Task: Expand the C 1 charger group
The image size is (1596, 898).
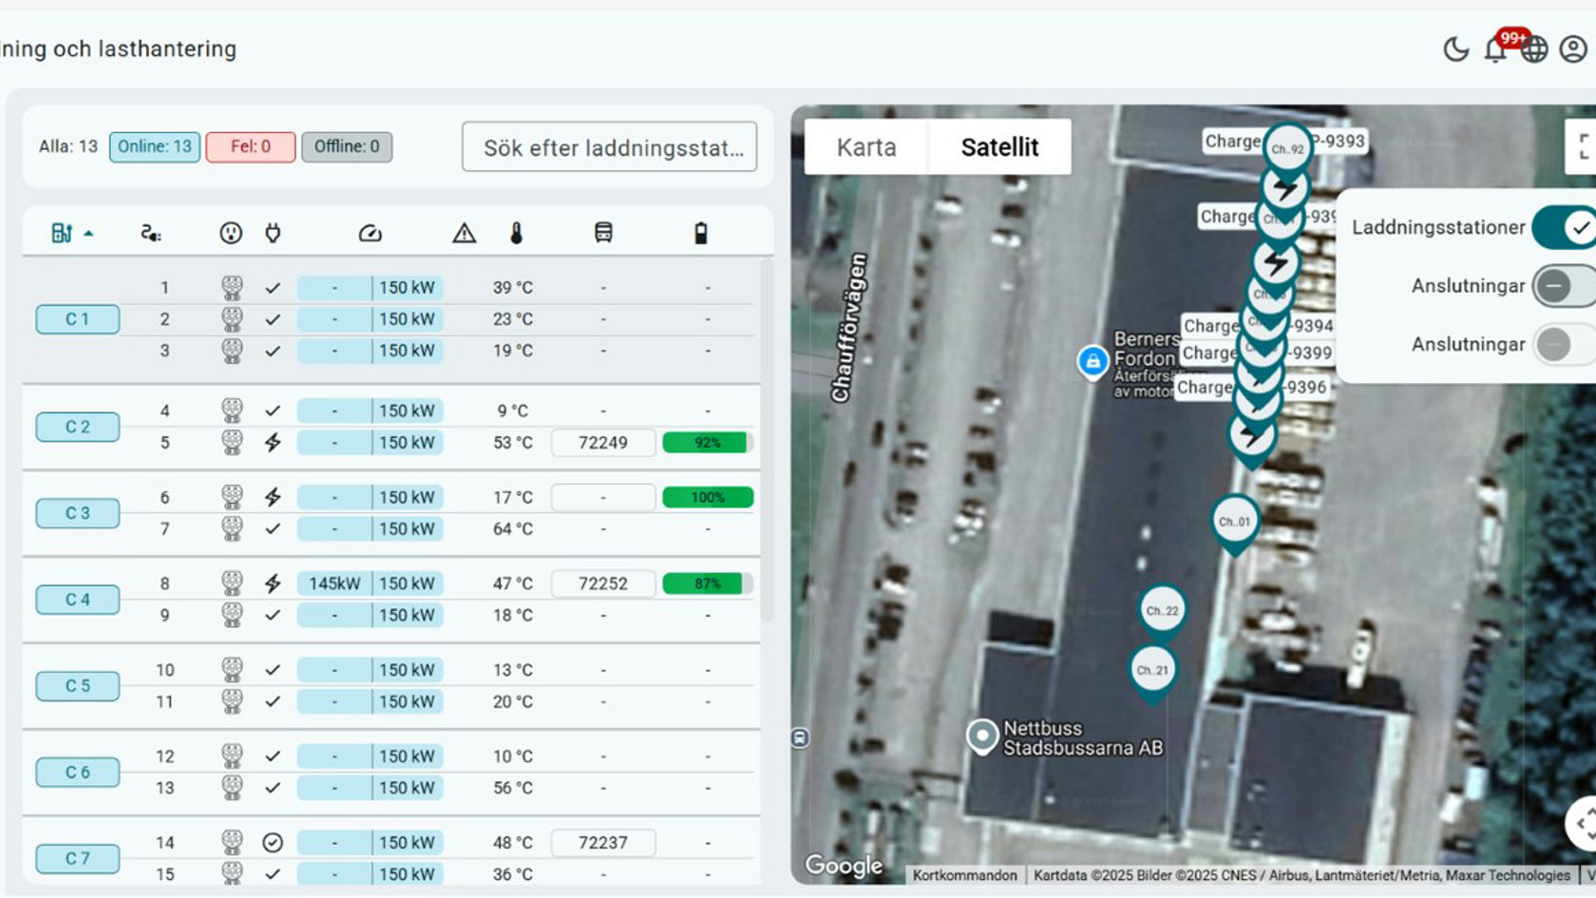Action: coord(78,319)
